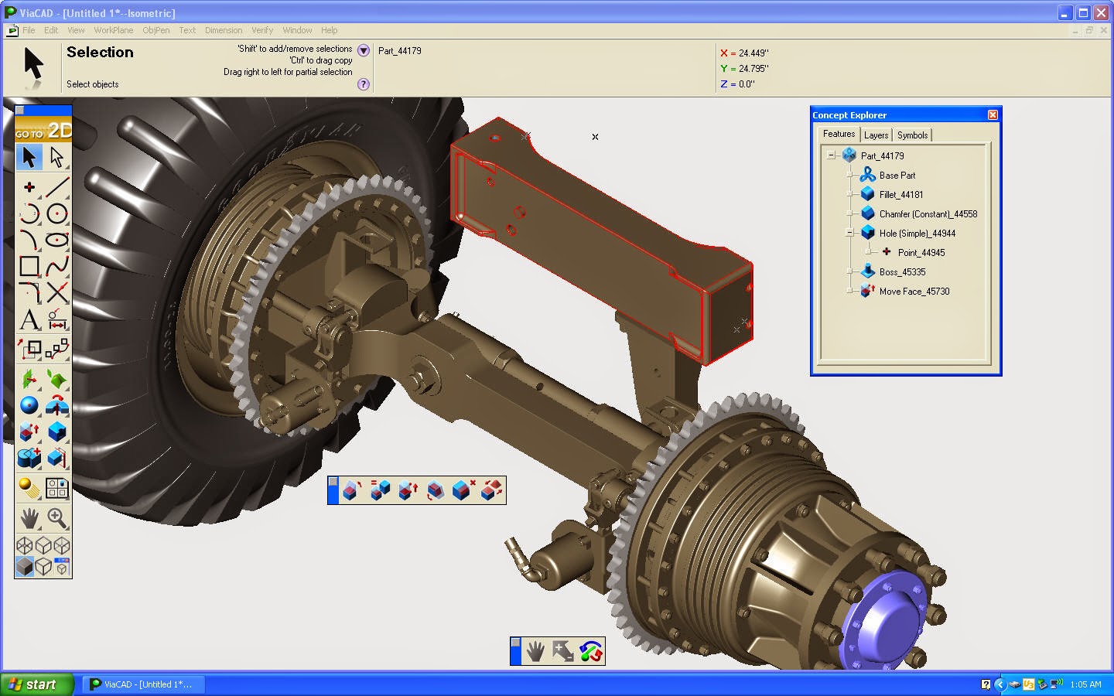Pick the Text tool letter A
The image size is (1114, 696).
tap(29, 319)
